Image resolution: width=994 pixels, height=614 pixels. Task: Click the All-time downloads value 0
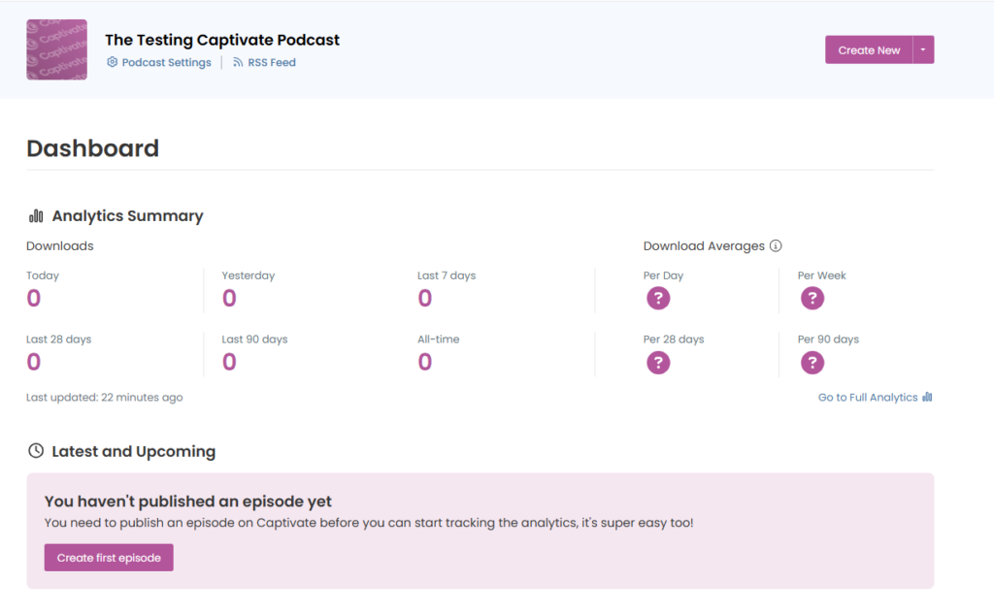(425, 362)
